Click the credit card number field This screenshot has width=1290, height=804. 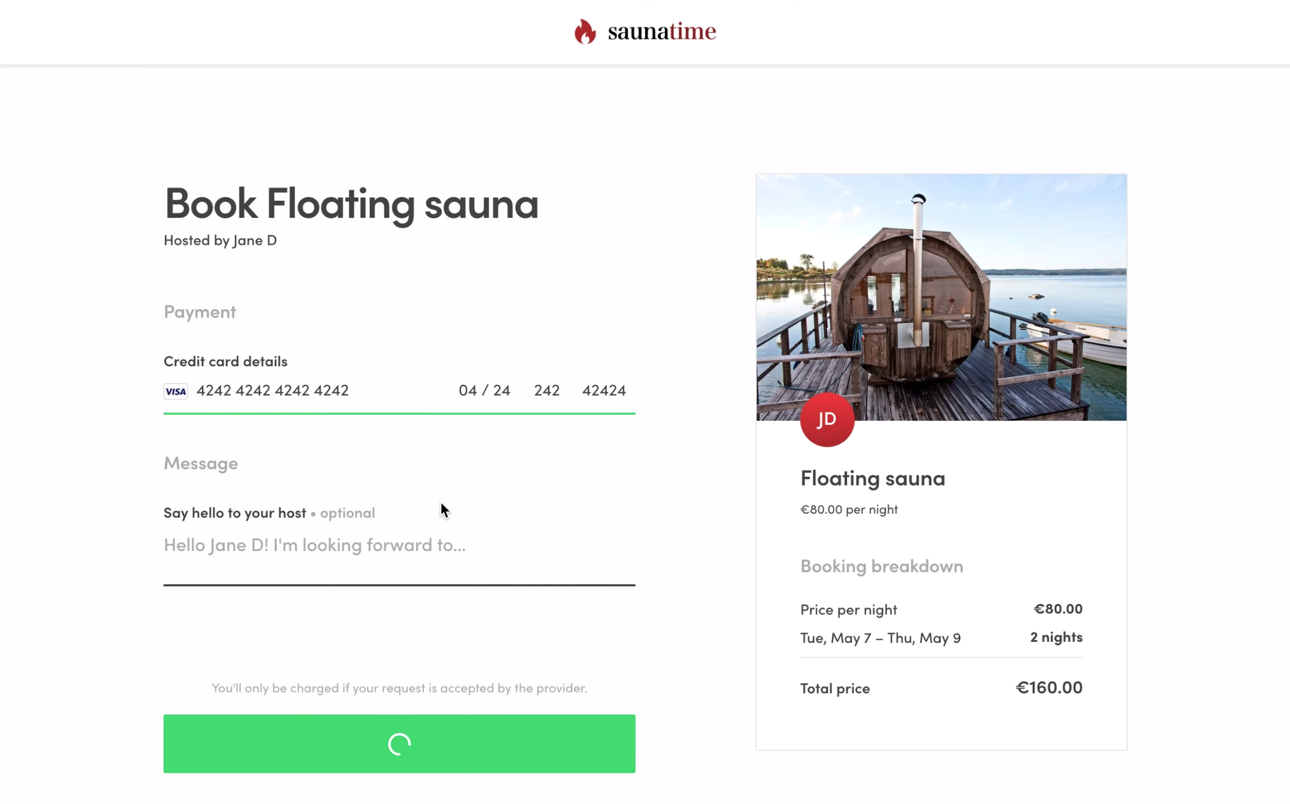[x=272, y=390]
